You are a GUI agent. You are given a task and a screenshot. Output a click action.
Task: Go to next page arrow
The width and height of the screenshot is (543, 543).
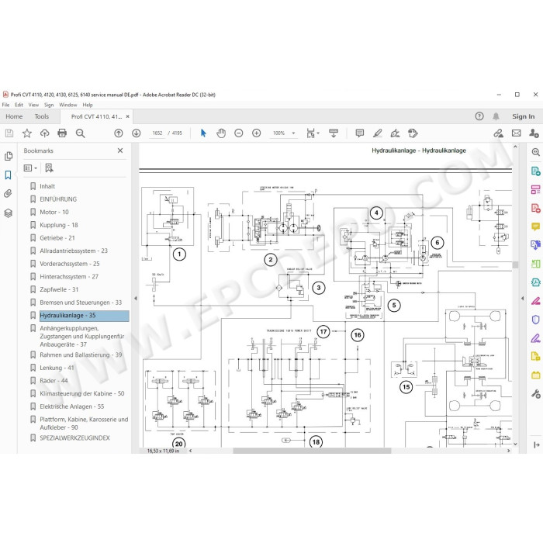136,133
